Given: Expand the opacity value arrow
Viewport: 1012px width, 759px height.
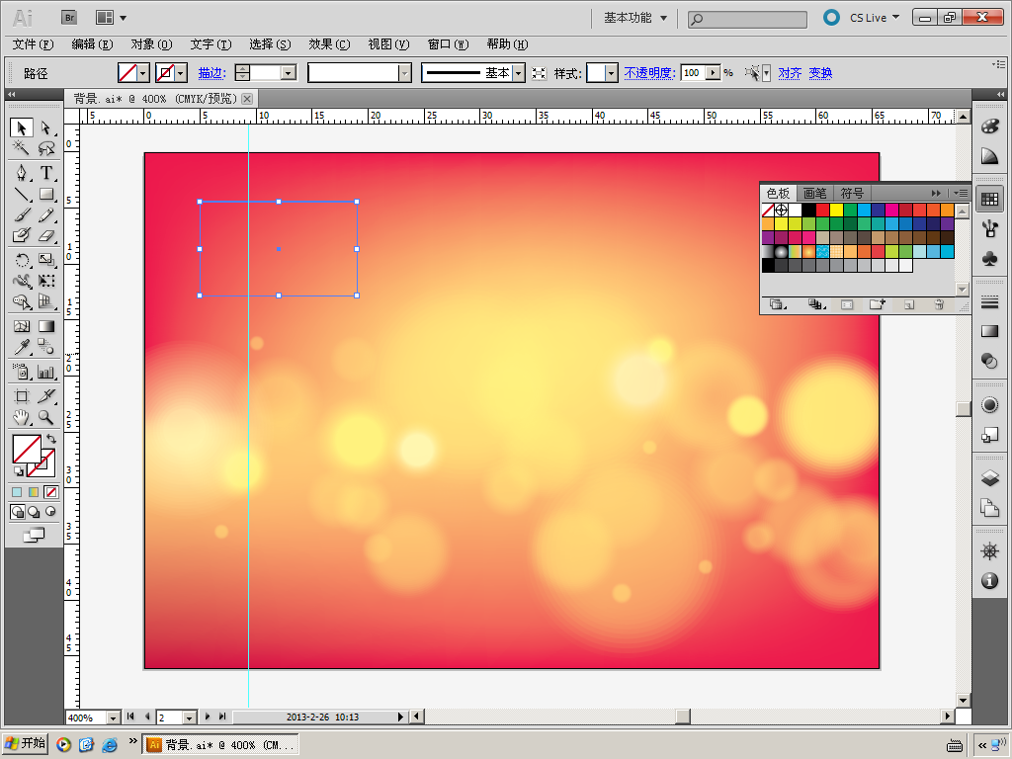Looking at the screenshot, I should tap(713, 73).
